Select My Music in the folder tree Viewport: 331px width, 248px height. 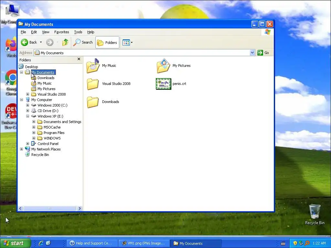pyautogui.click(x=44, y=83)
